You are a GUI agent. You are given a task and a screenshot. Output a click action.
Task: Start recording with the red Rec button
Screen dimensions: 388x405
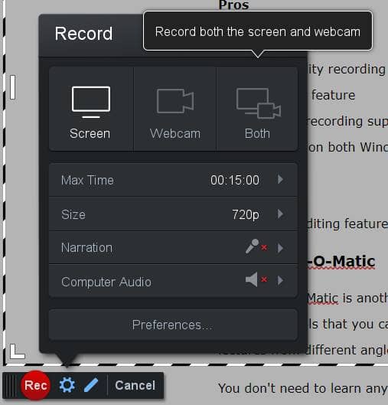tap(36, 385)
